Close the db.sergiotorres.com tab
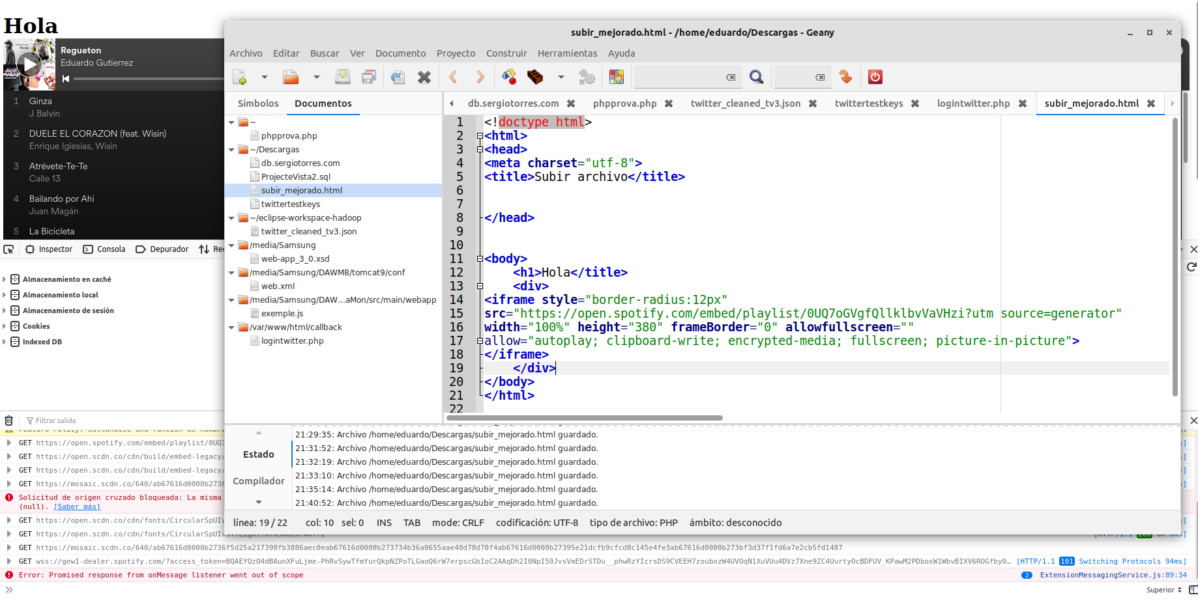 pos(571,104)
